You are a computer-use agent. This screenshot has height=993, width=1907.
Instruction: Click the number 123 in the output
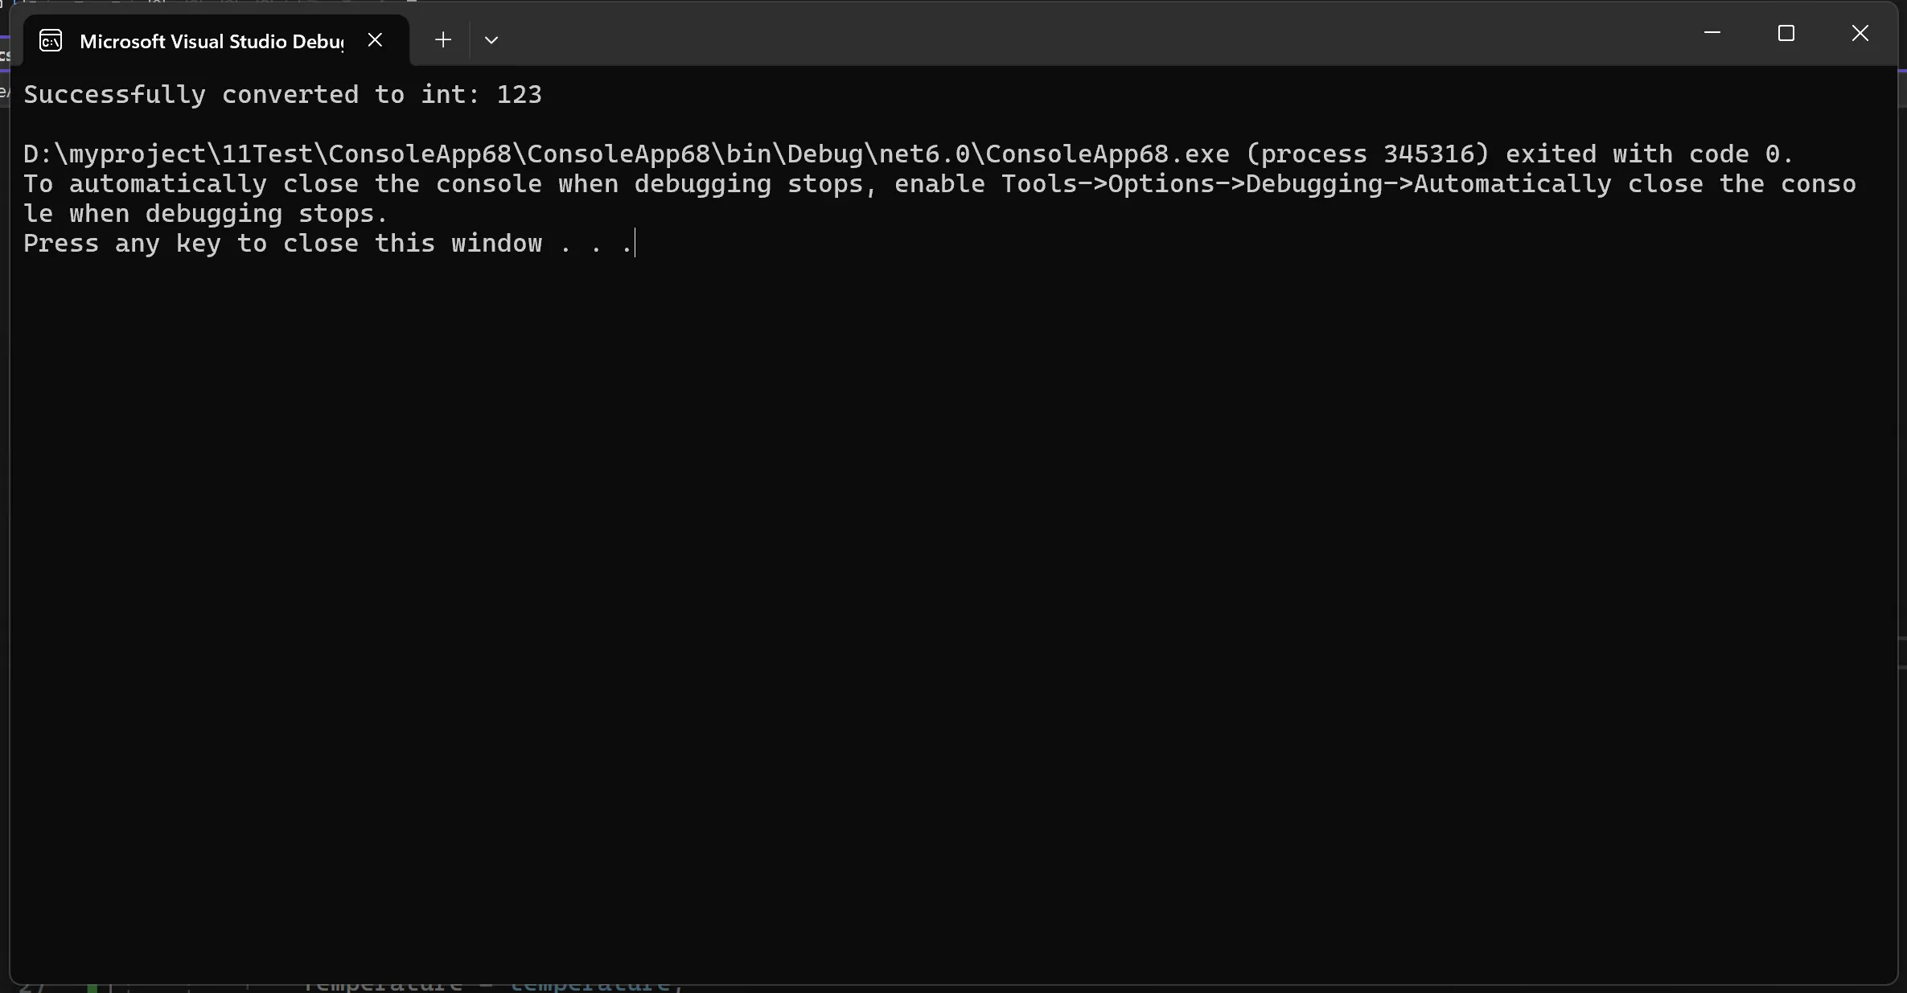[519, 95]
